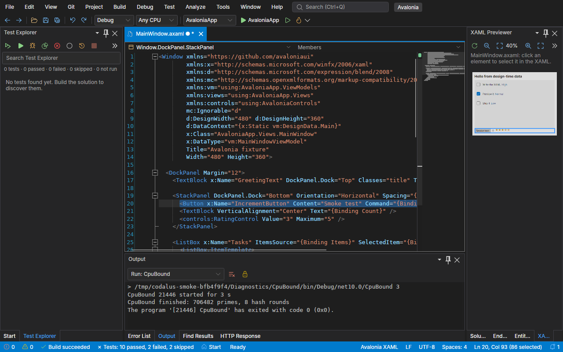Click the Start home item in status bar

click(x=212, y=347)
